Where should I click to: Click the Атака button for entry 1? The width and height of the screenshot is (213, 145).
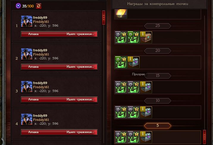click(x=59, y=34)
